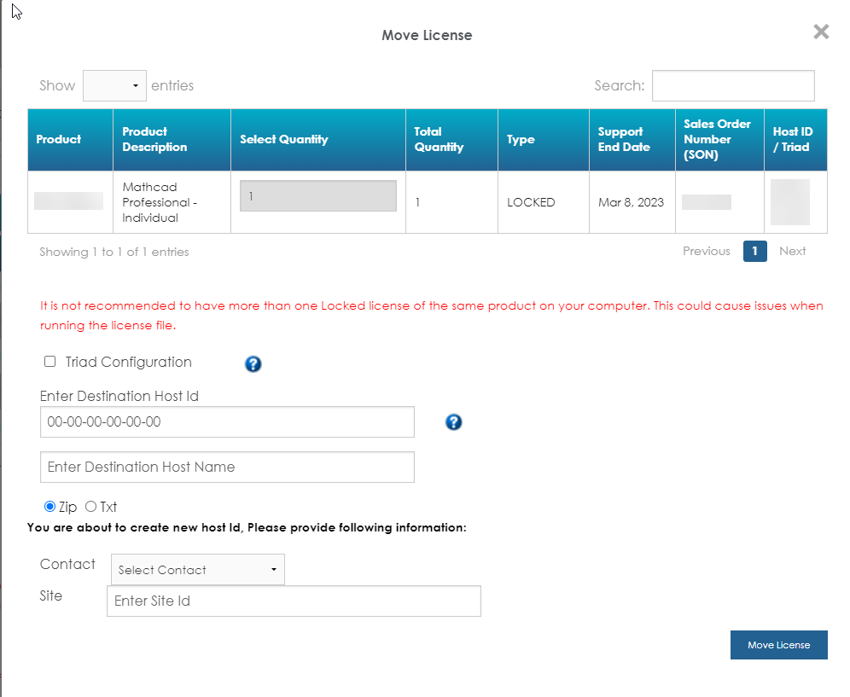Viewport: 850px width, 697px height.
Task: Close the Move License dialog
Action: [x=821, y=32]
